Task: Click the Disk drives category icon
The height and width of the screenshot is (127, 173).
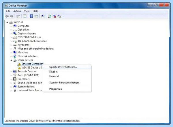Action: (x=15, y=30)
